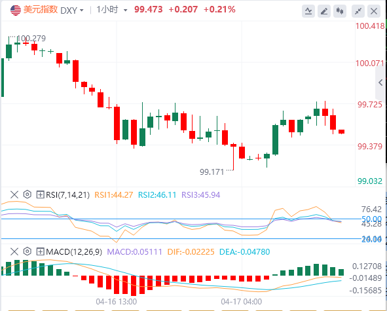Image resolution: width=387 pixels, height=311 pixels.
Task: Open MACD indicator settings hexagon icon
Action: click(27, 251)
